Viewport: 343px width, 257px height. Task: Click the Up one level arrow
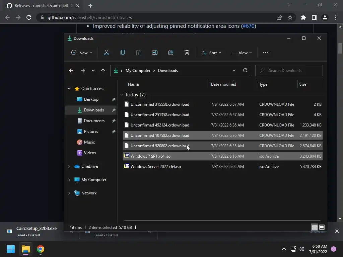pos(103,71)
